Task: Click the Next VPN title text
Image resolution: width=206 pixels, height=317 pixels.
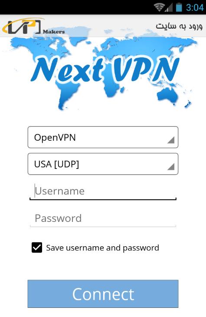Action: coord(105,70)
